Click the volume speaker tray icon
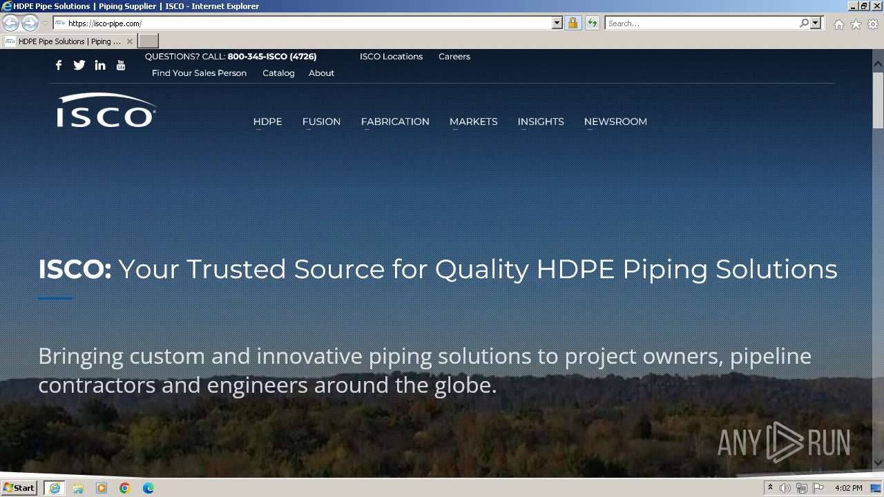 [x=785, y=488]
